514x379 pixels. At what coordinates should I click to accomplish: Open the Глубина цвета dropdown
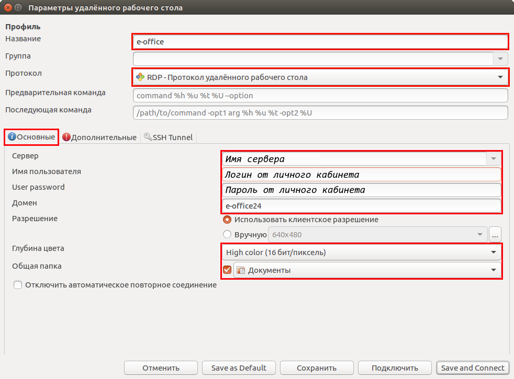[x=493, y=253]
